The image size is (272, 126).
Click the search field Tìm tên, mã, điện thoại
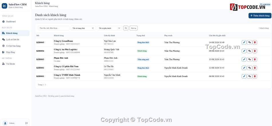(x=54, y=28)
